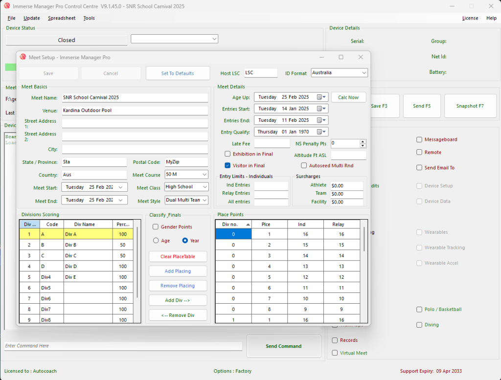Click the Set To Defaults button
The image size is (501, 380).
point(178,73)
